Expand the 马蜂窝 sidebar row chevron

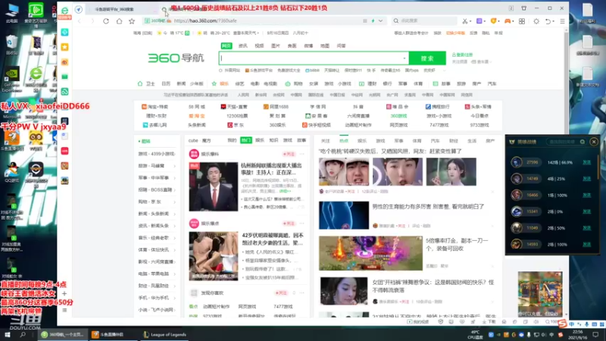click(x=175, y=166)
